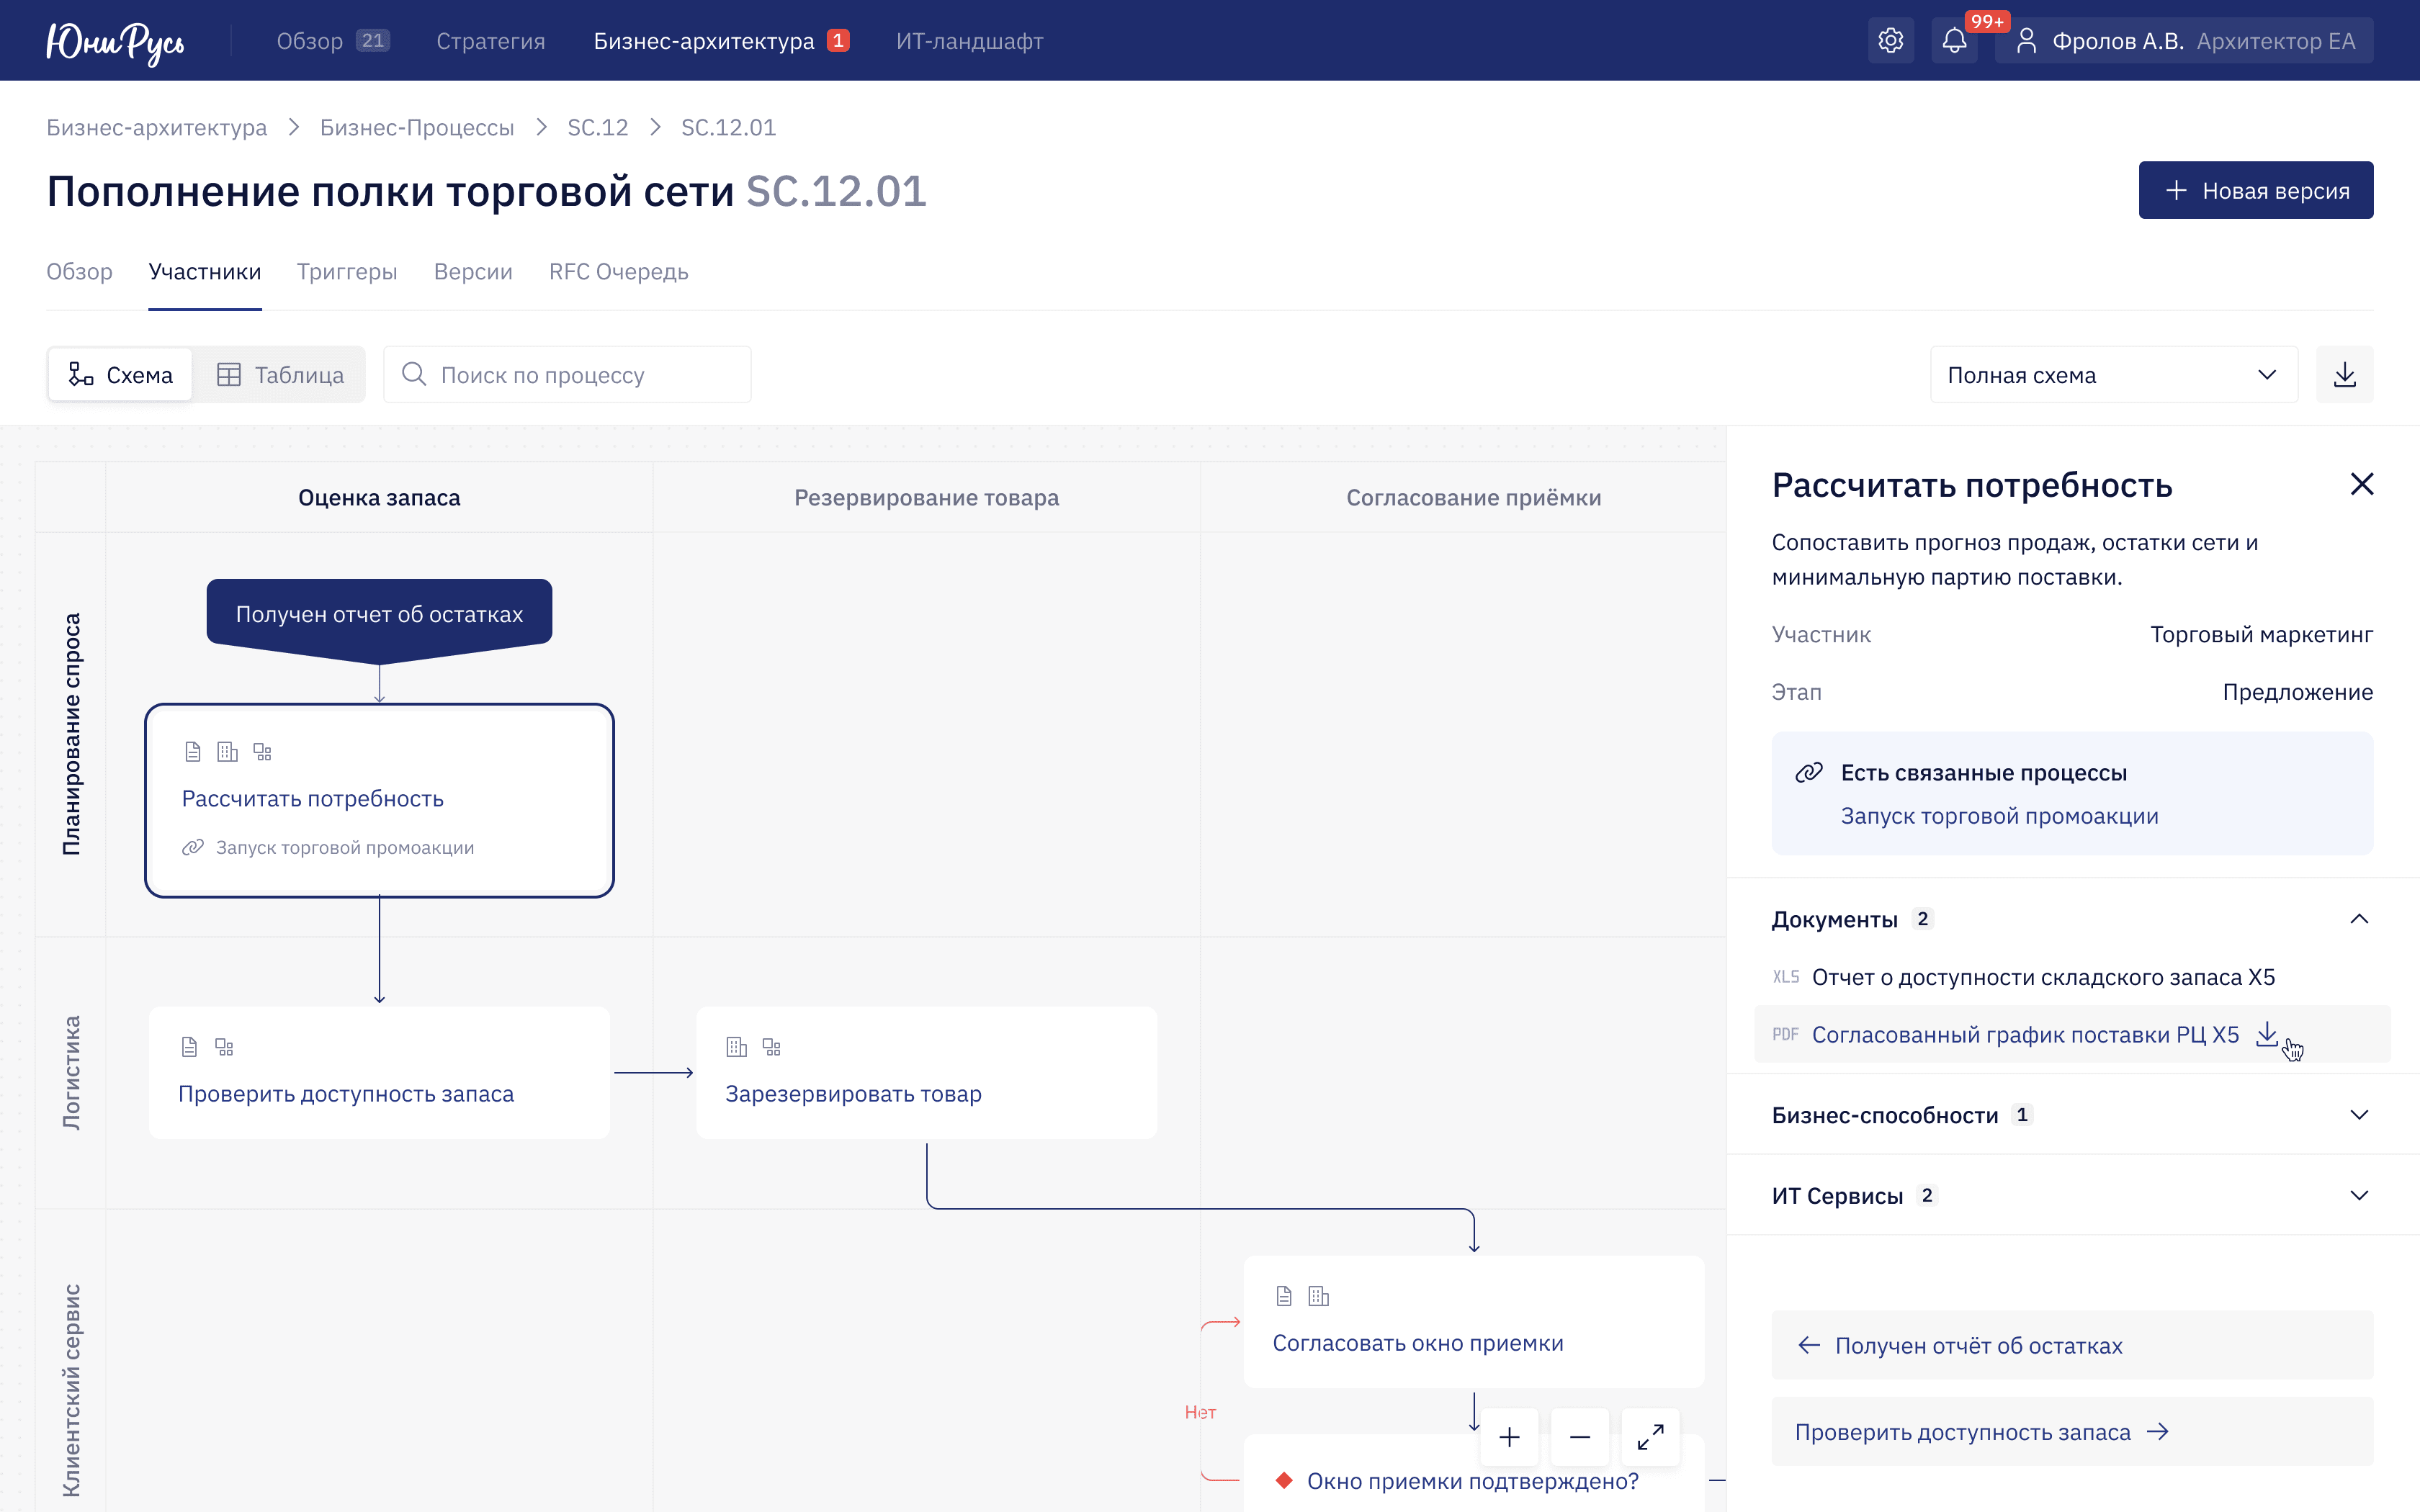
Task: Open the Обзор top navigation item
Action: coord(332,41)
